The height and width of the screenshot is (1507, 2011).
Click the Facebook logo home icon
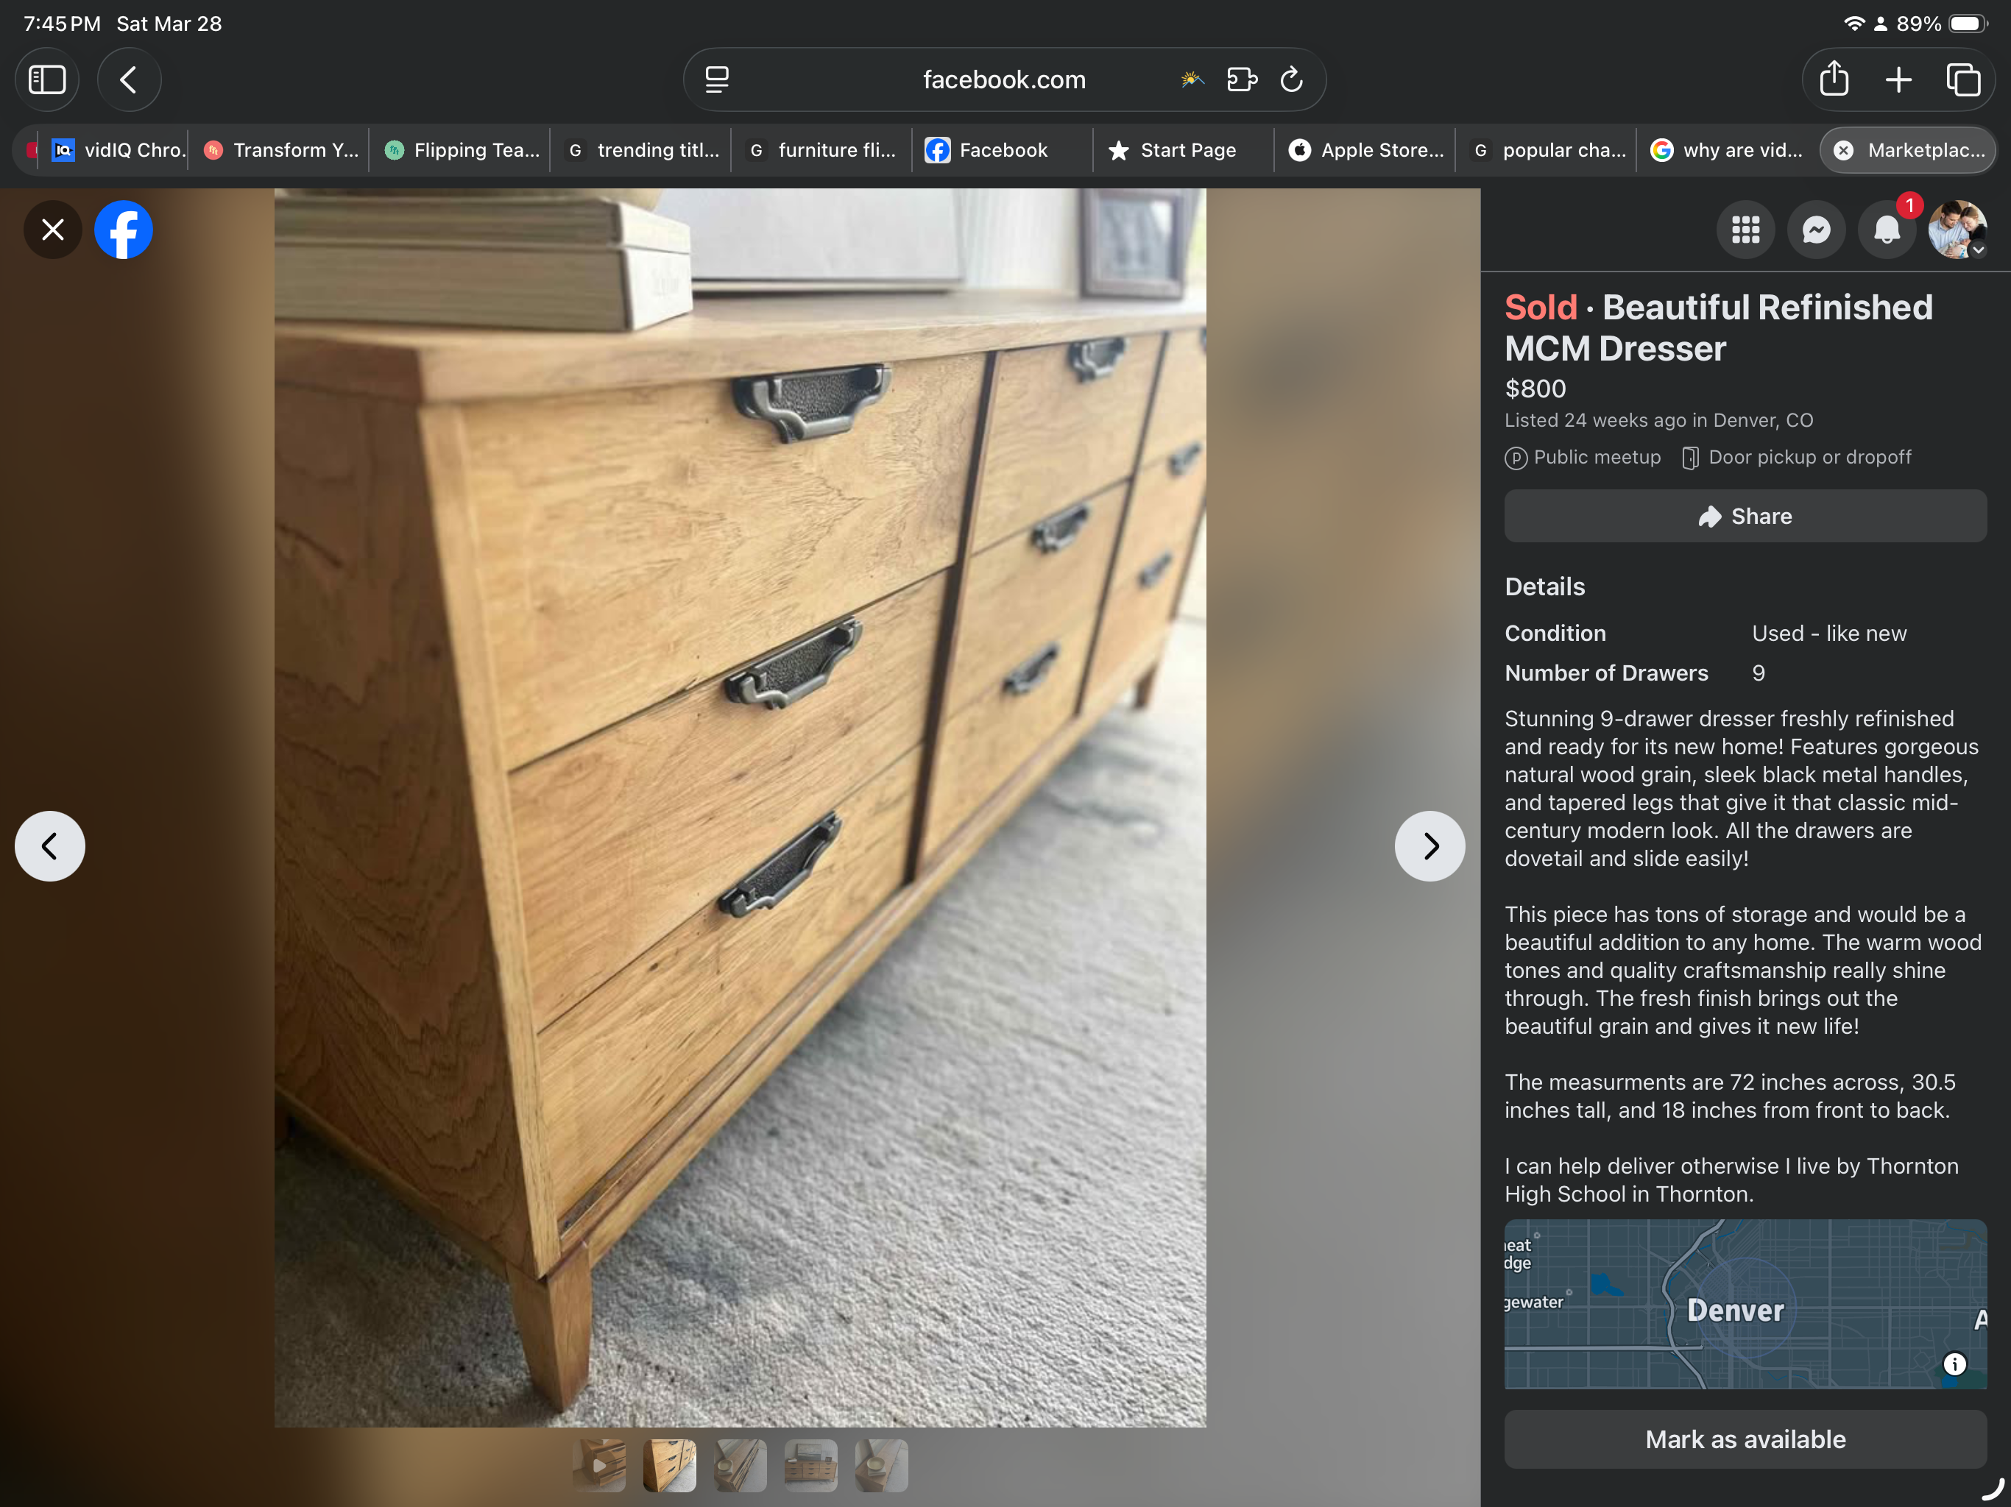pyautogui.click(x=124, y=230)
